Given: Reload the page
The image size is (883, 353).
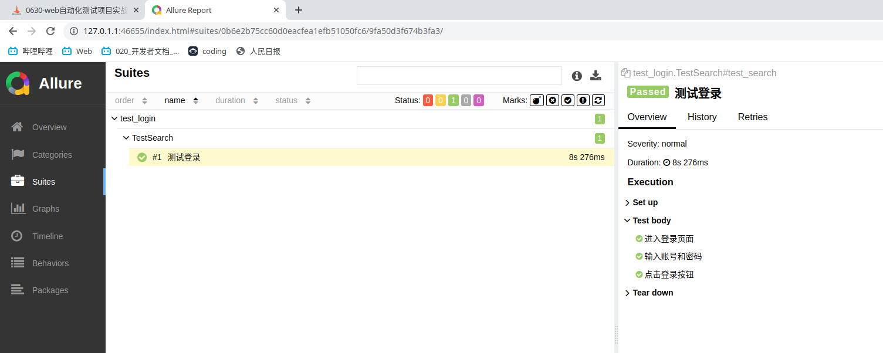Looking at the screenshot, I should pyautogui.click(x=50, y=31).
